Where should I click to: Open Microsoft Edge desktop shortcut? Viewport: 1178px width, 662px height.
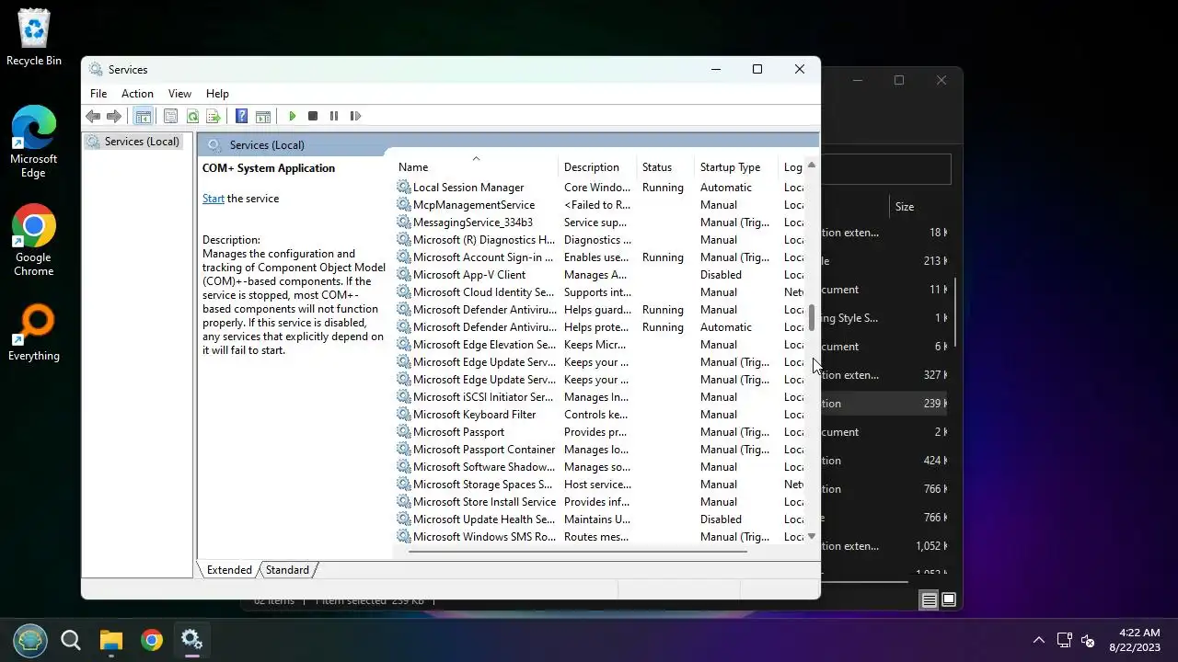pyautogui.click(x=34, y=143)
